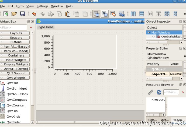The width and height of the screenshot is (186, 127).
Task: Select the QwtSlider widget
Action: point(14,122)
